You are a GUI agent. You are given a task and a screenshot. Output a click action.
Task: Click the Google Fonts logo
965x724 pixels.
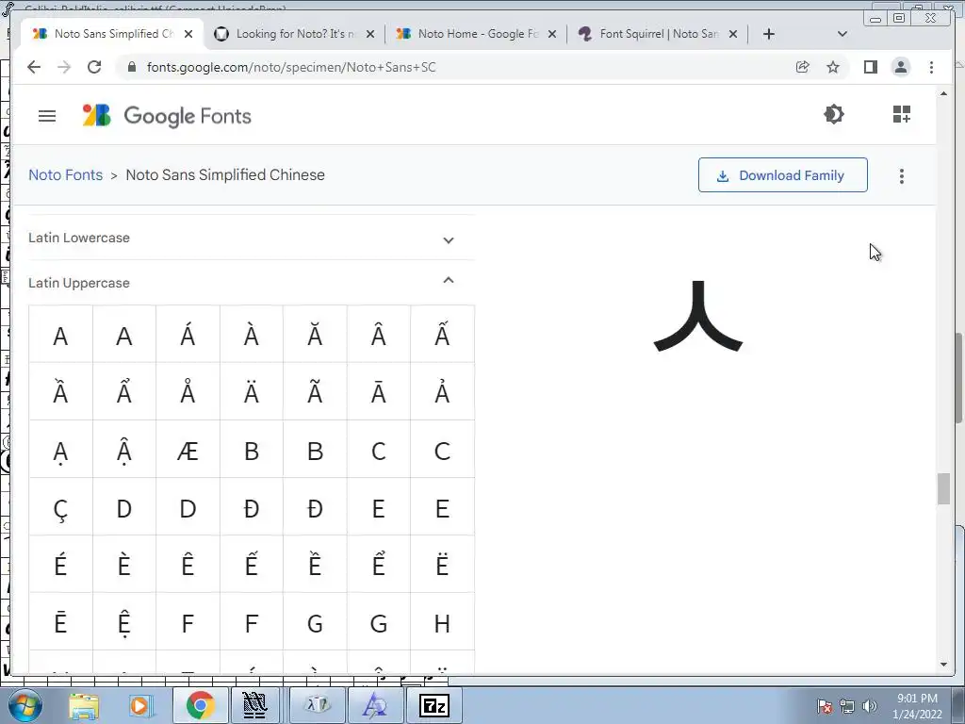click(167, 116)
